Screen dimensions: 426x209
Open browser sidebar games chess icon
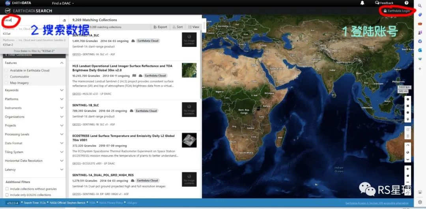point(420,33)
